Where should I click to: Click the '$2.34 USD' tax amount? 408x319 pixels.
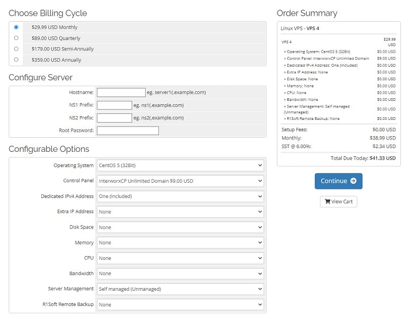pyautogui.click(x=384, y=146)
